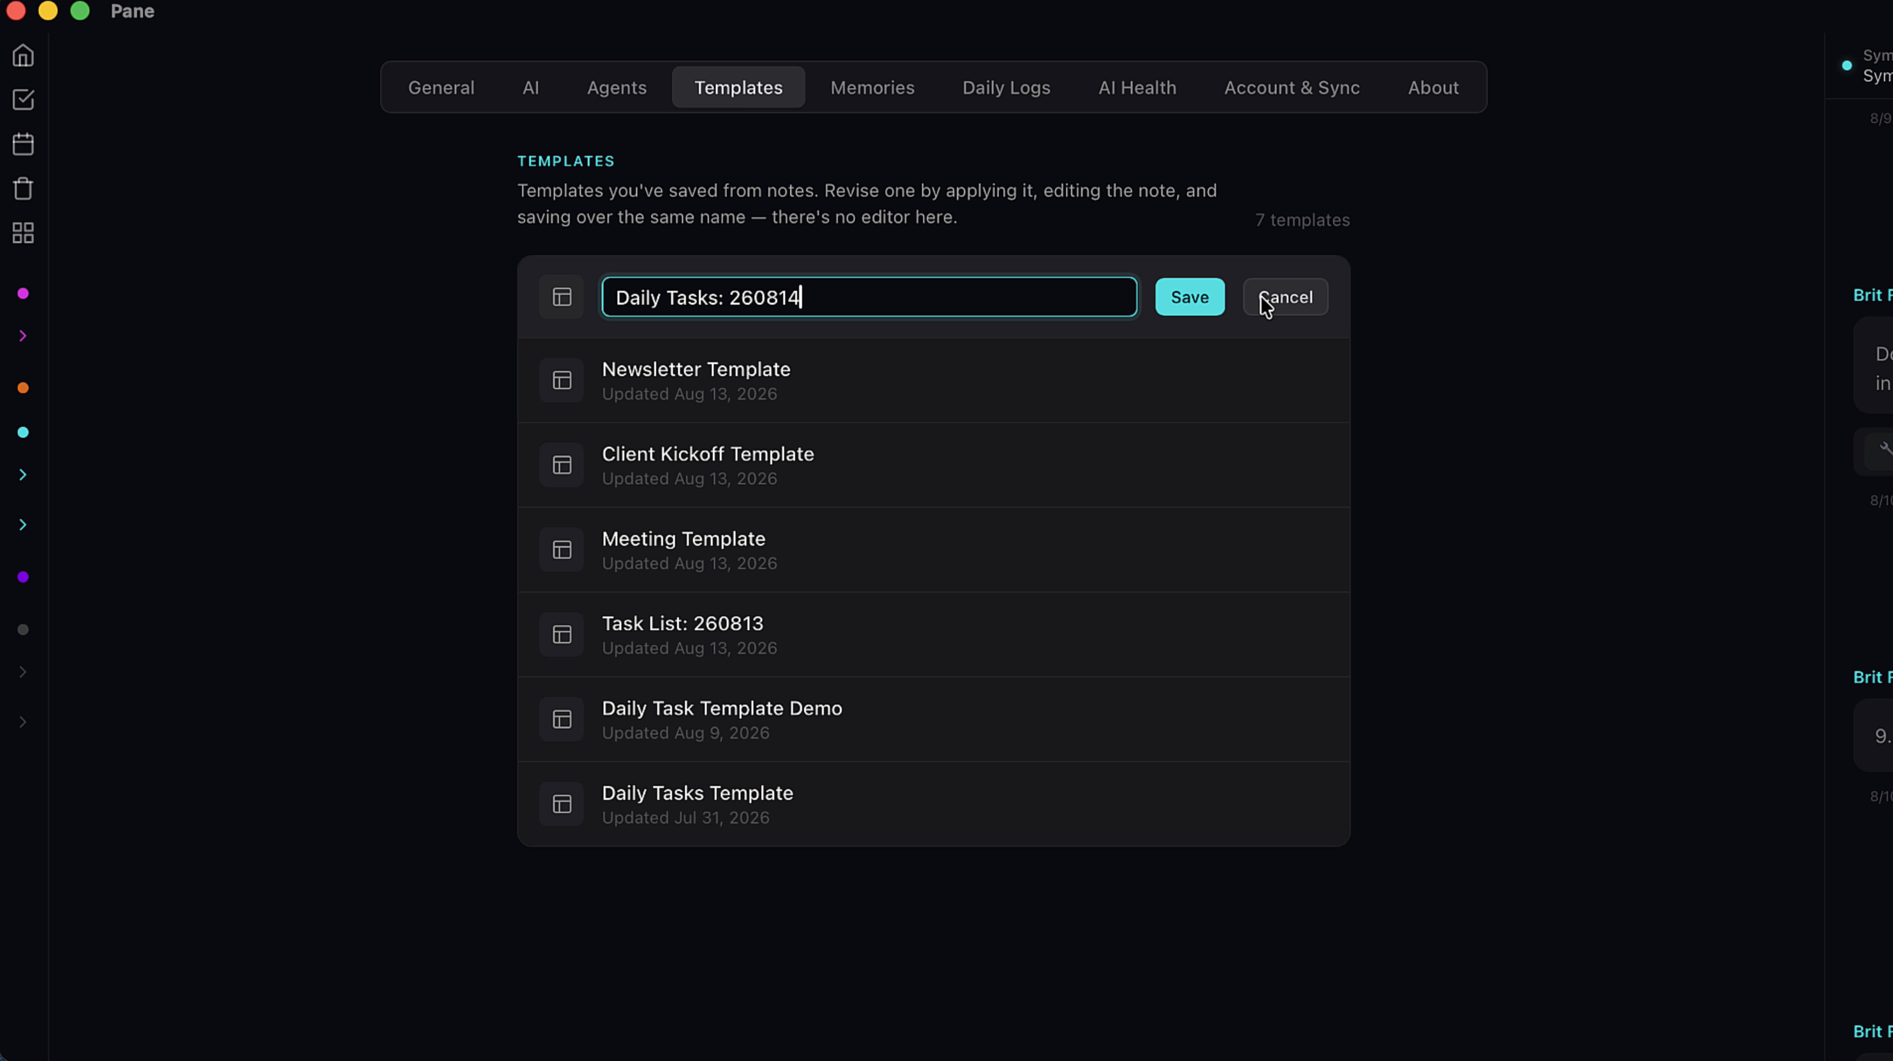Screen dimensions: 1893x1061
Task: Click the Meeting Template row icon
Action: [562, 549]
